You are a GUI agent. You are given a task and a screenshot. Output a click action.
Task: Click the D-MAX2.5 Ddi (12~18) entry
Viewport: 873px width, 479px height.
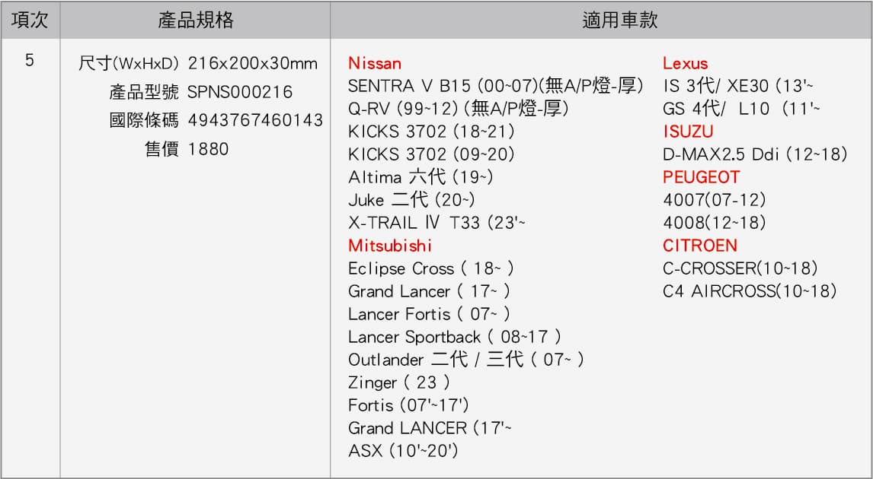[x=755, y=154]
